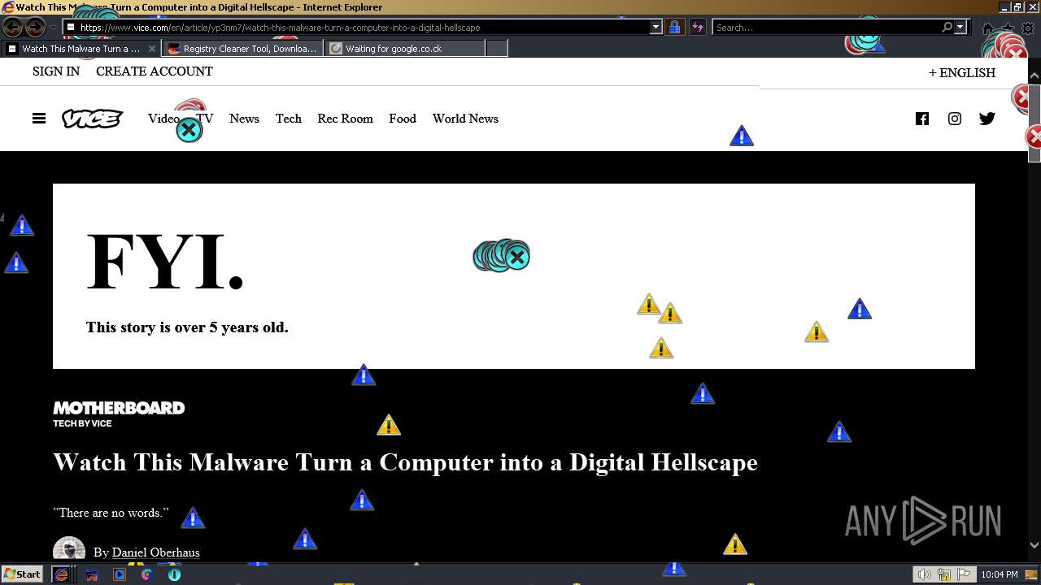Close the Watch This Malware tab
The height and width of the screenshot is (585, 1041).
click(152, 49)
